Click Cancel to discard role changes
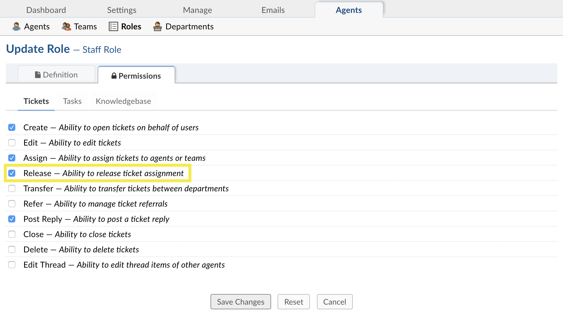This screenshot has width=563, height=314. pos(335,302)
